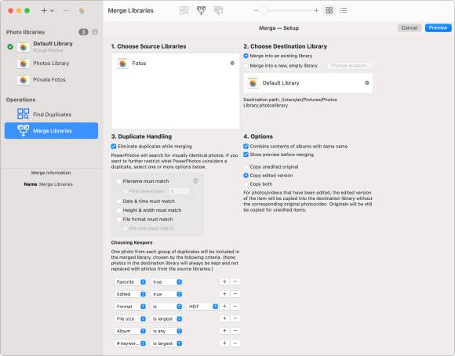Enable Date & time must match
This screenshot has width=455, height=356.
coord(118,201)
